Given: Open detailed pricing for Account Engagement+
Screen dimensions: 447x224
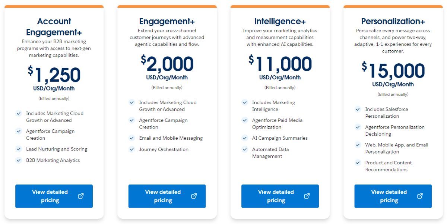Looking at the screenshot, I should pyautogui.click(x=50, y=196).
